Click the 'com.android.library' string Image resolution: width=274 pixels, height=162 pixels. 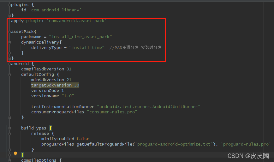click(55, 10)
